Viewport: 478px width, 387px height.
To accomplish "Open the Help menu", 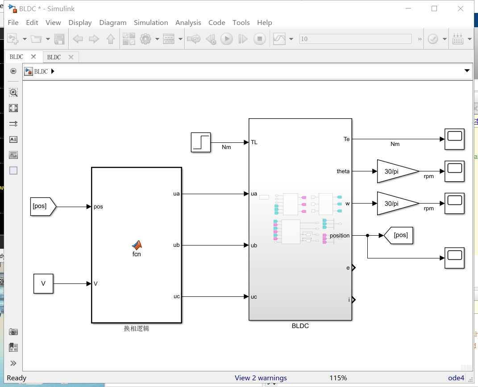I will click(x=265, y=23).
